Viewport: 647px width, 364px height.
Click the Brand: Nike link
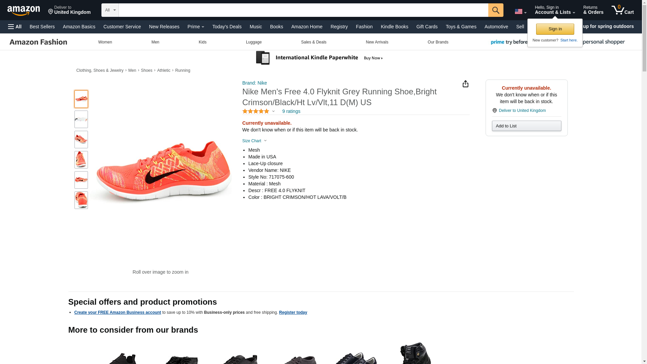click(x=254, y=83)
